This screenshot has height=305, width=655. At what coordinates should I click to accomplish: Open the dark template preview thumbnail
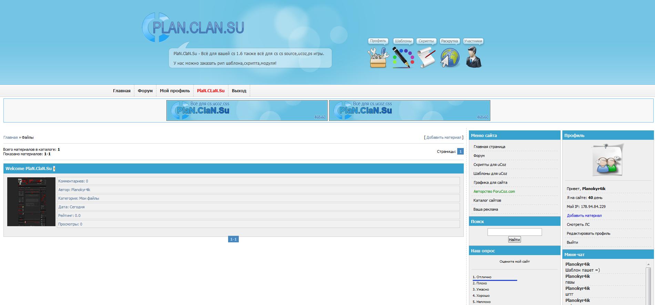point(31,202)
